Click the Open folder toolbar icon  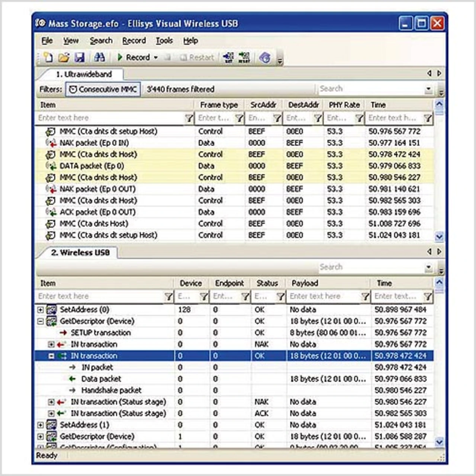(x=64, y=57)
